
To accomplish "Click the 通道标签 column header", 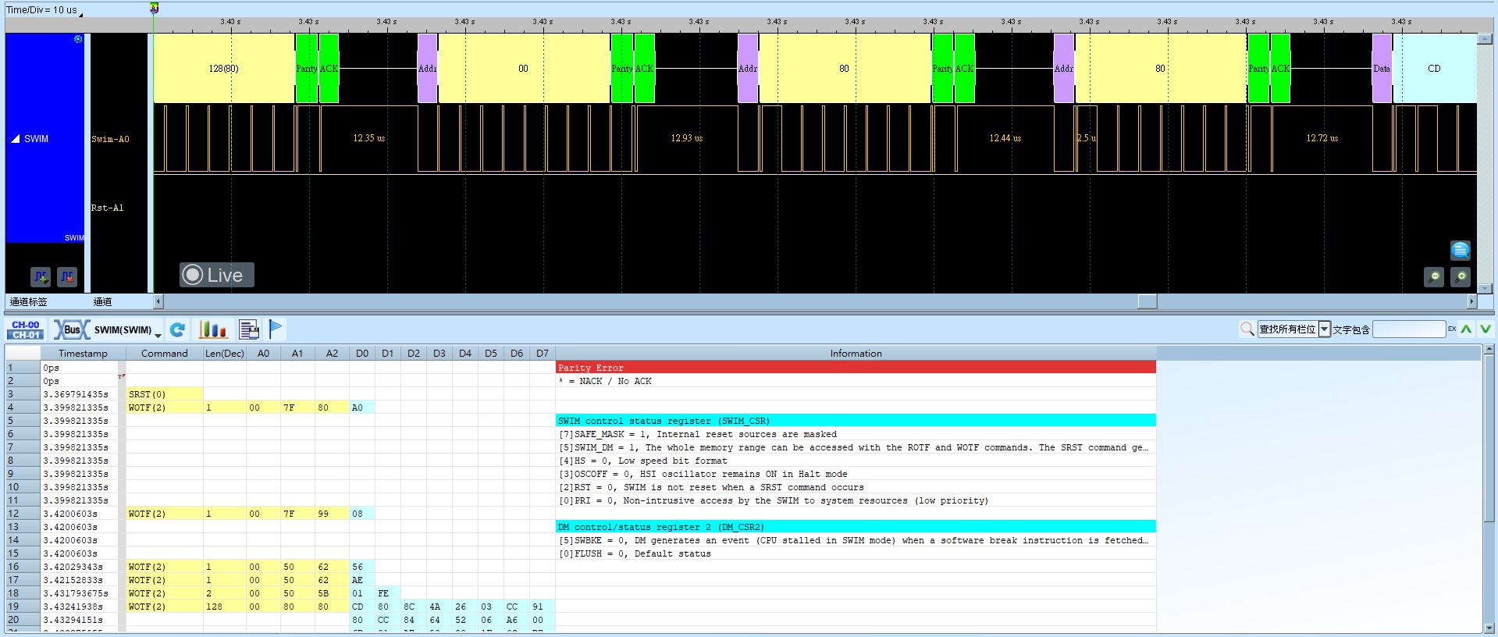I will pos(28,301).
